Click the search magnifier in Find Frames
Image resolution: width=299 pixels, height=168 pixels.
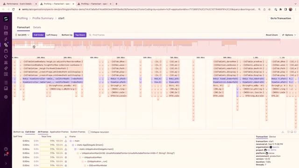90,35
